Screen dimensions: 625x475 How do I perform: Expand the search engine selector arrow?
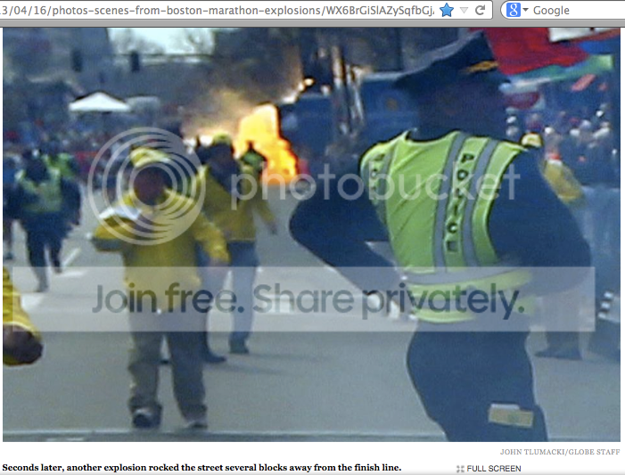pyautogui.click(x=524, y=10)
